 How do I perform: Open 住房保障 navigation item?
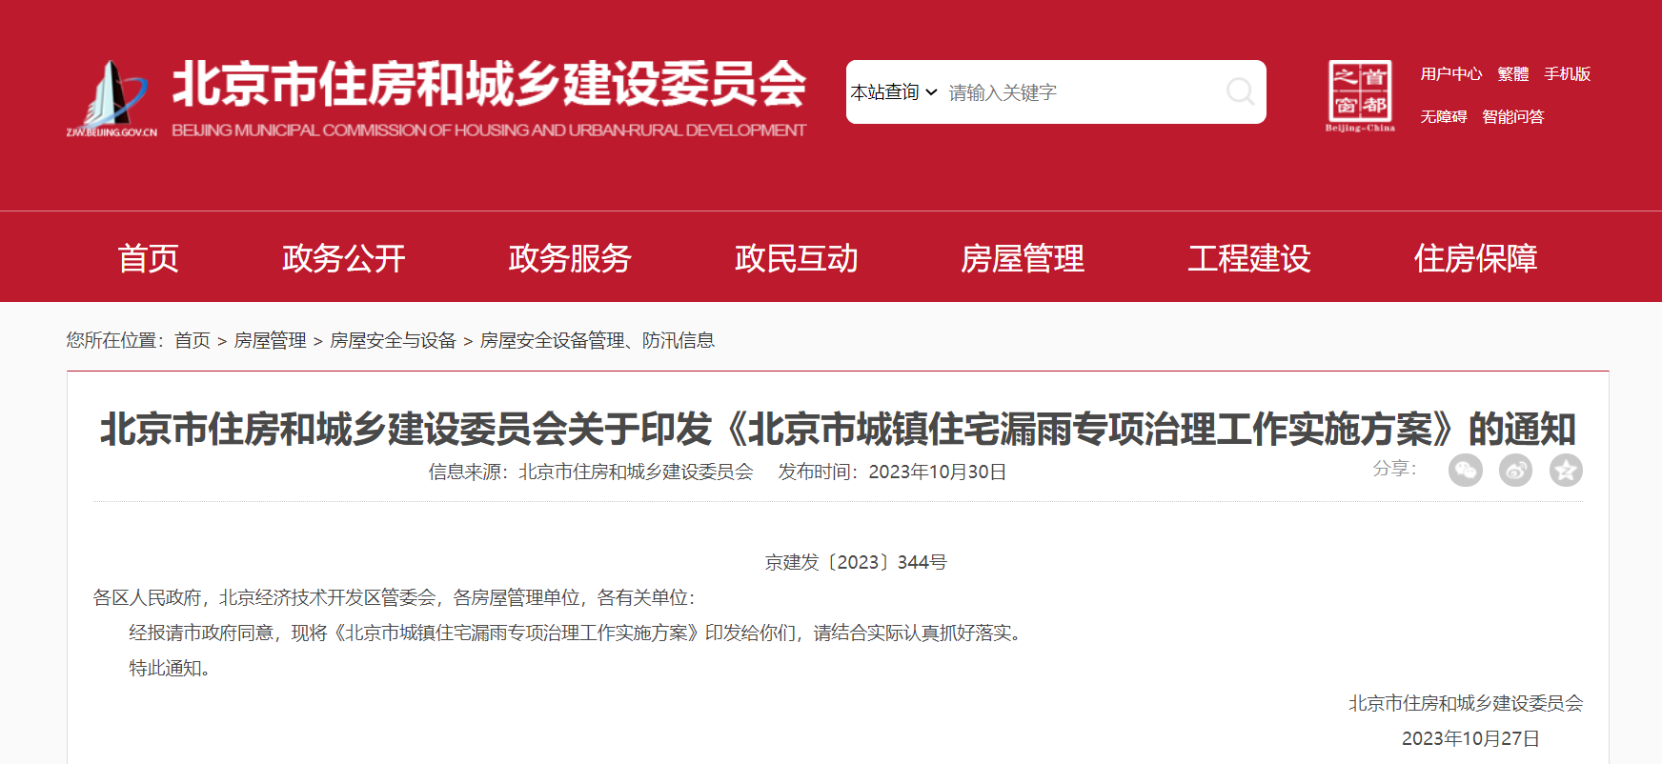[1475, 258]
